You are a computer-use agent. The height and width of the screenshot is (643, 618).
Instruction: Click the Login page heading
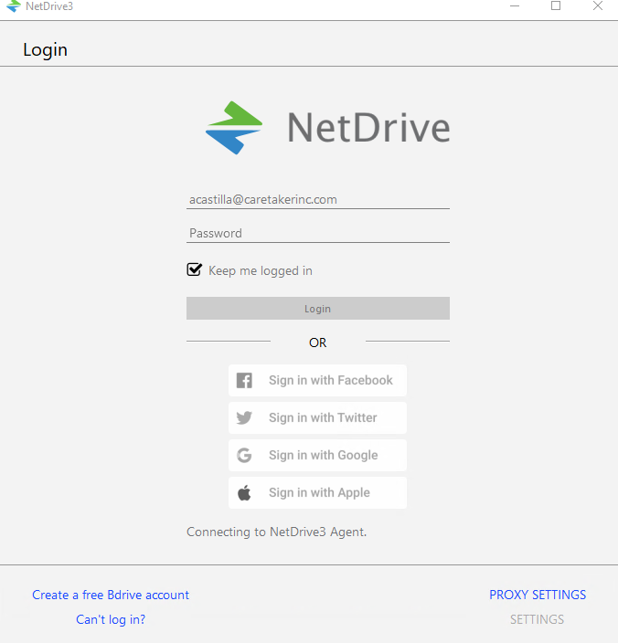pyautogui.click(x=45, y=49)
